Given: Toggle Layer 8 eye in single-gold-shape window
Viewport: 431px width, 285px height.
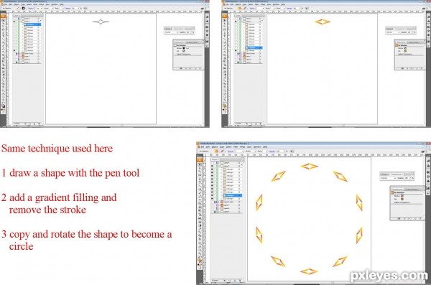Looking at the screenshot, I should (236, 22).
